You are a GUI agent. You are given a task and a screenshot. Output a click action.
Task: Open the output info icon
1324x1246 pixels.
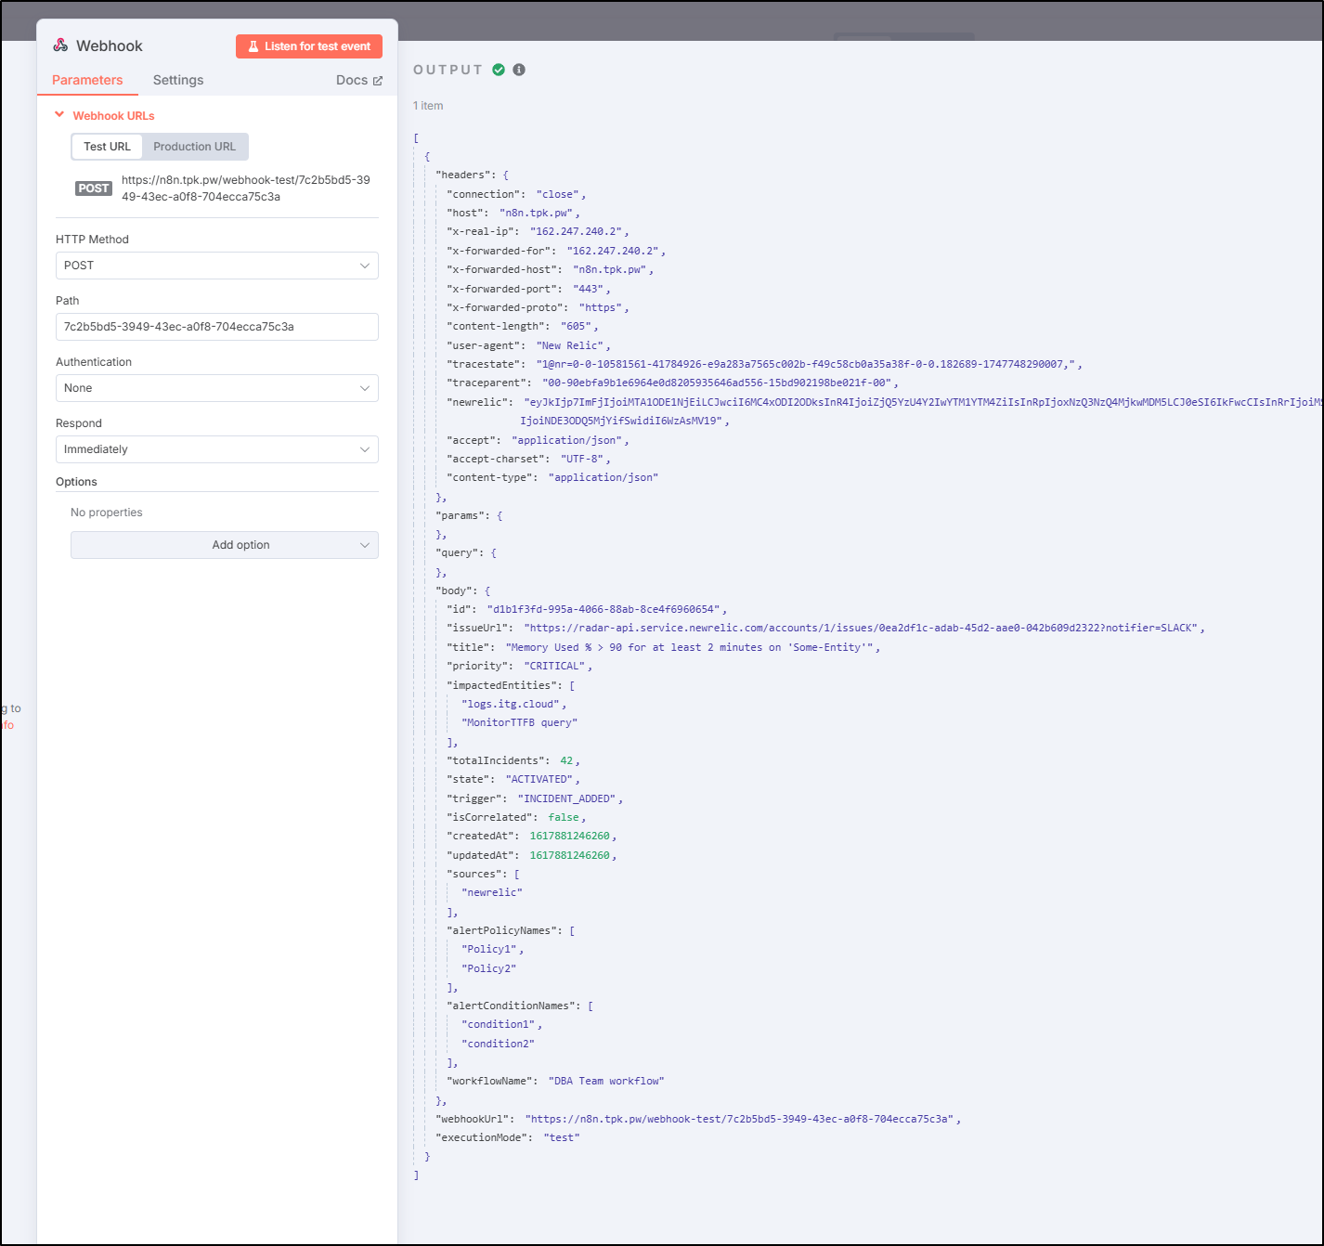pyautogui.click(x=519, y=70)
